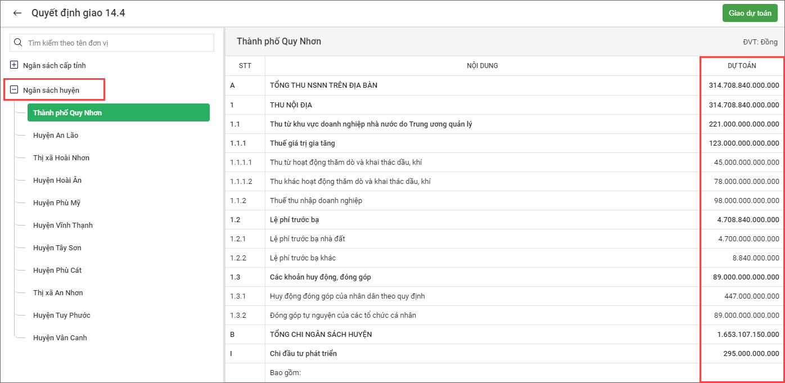Viewport: 785px width, 383px height.
Task: Open Huyện Vĩnh Thạnh budget
Action: pyautogui.click(x=63, y=225)
